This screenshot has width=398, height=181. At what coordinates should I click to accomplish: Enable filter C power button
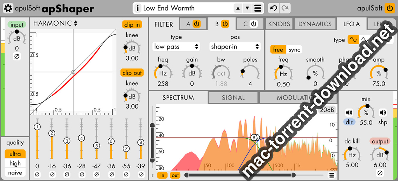click(x=253, y=24)
